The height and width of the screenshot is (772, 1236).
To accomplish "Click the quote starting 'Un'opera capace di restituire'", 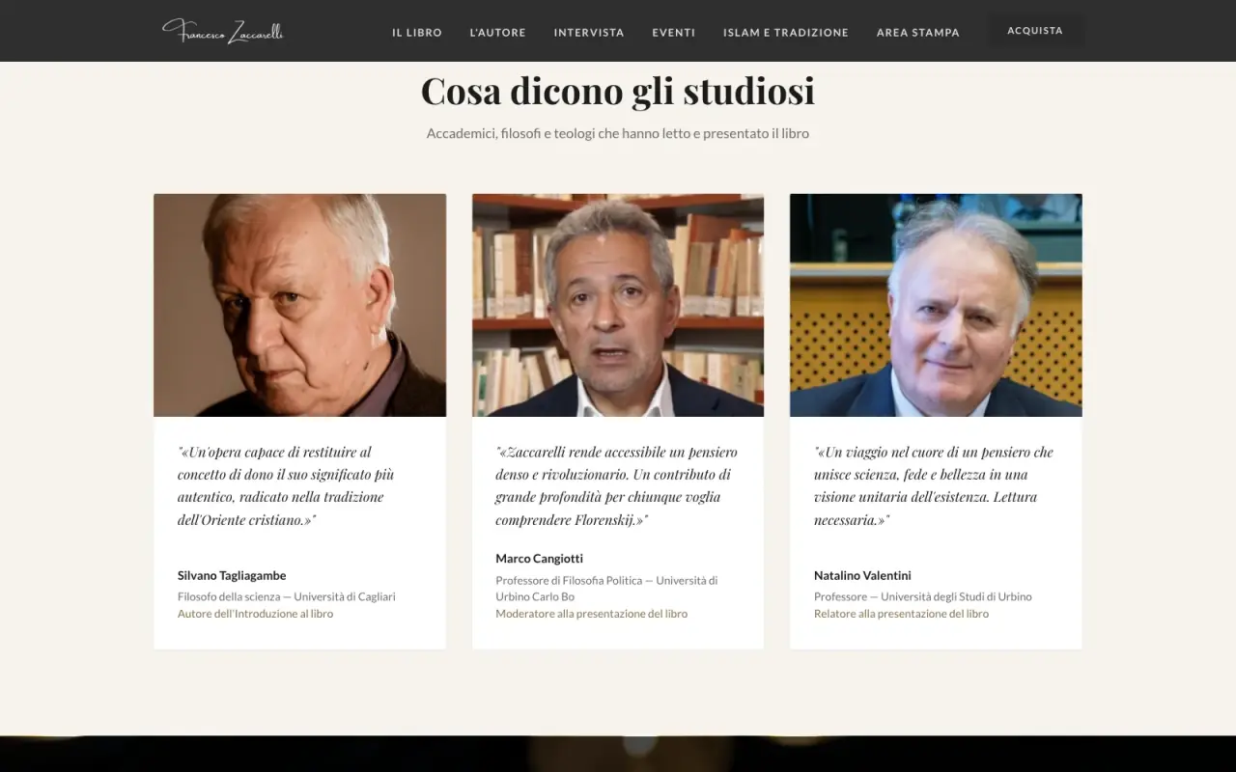I will [286, 485].
